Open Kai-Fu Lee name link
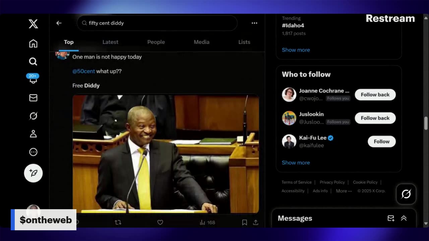Screen dimensions: 429x241 pos(313,138)
